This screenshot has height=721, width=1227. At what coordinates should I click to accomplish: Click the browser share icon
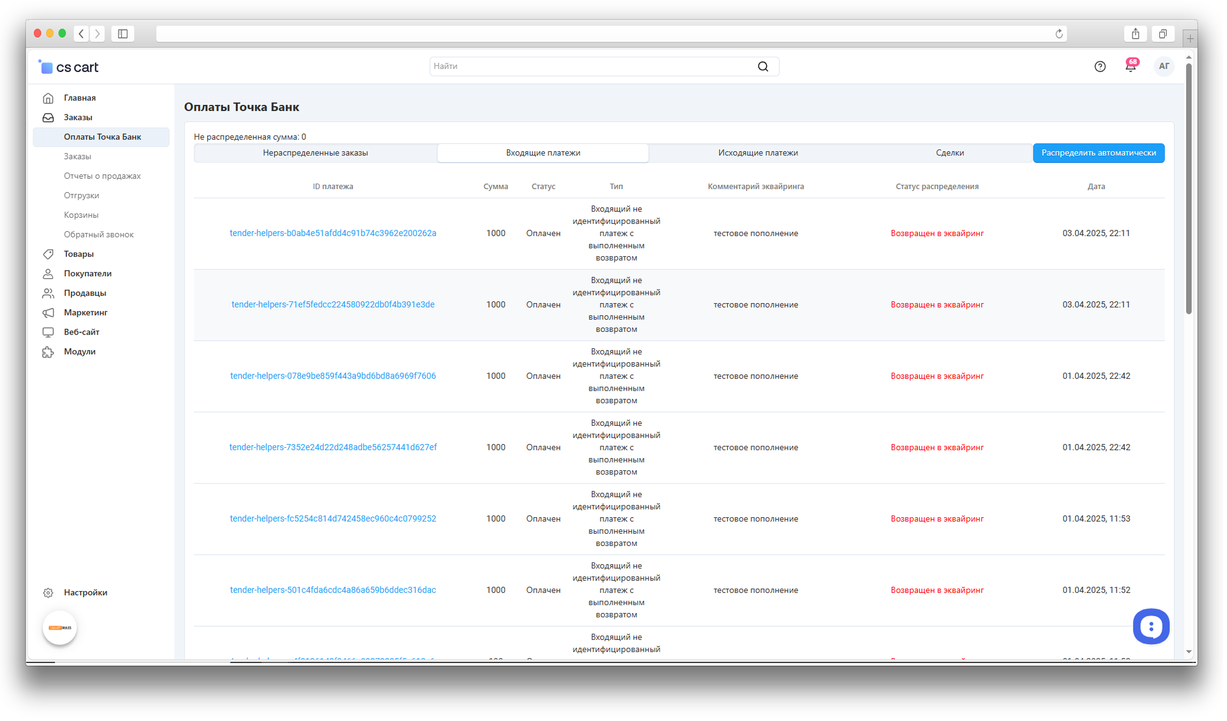(x=1135, y=34)
